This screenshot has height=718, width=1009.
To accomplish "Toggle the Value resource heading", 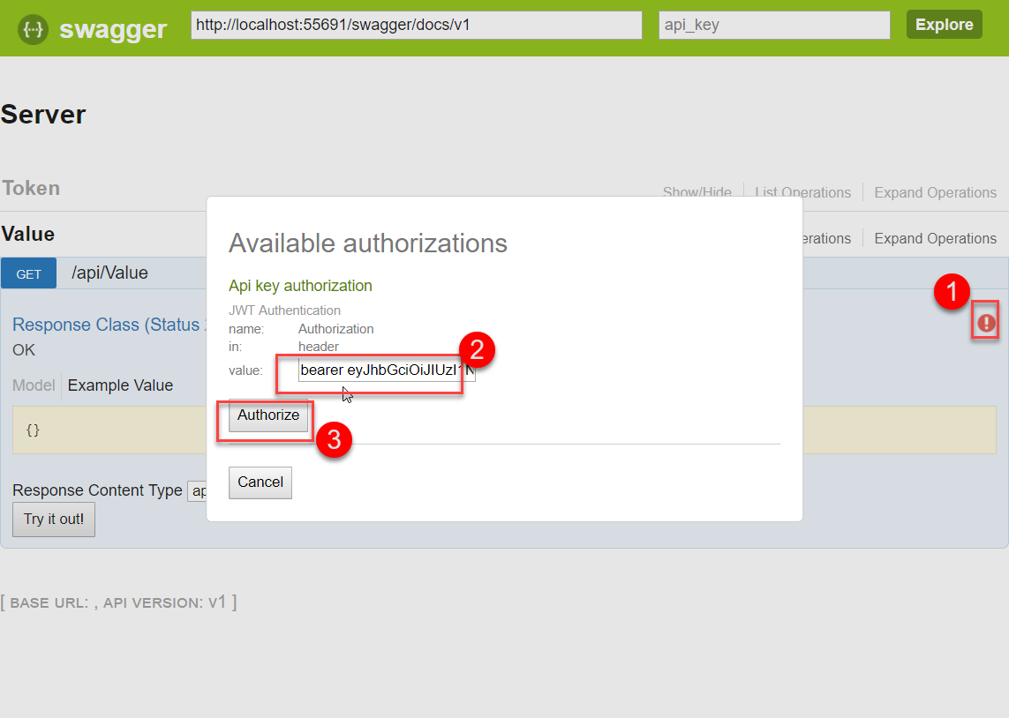I will coord(28,234).
